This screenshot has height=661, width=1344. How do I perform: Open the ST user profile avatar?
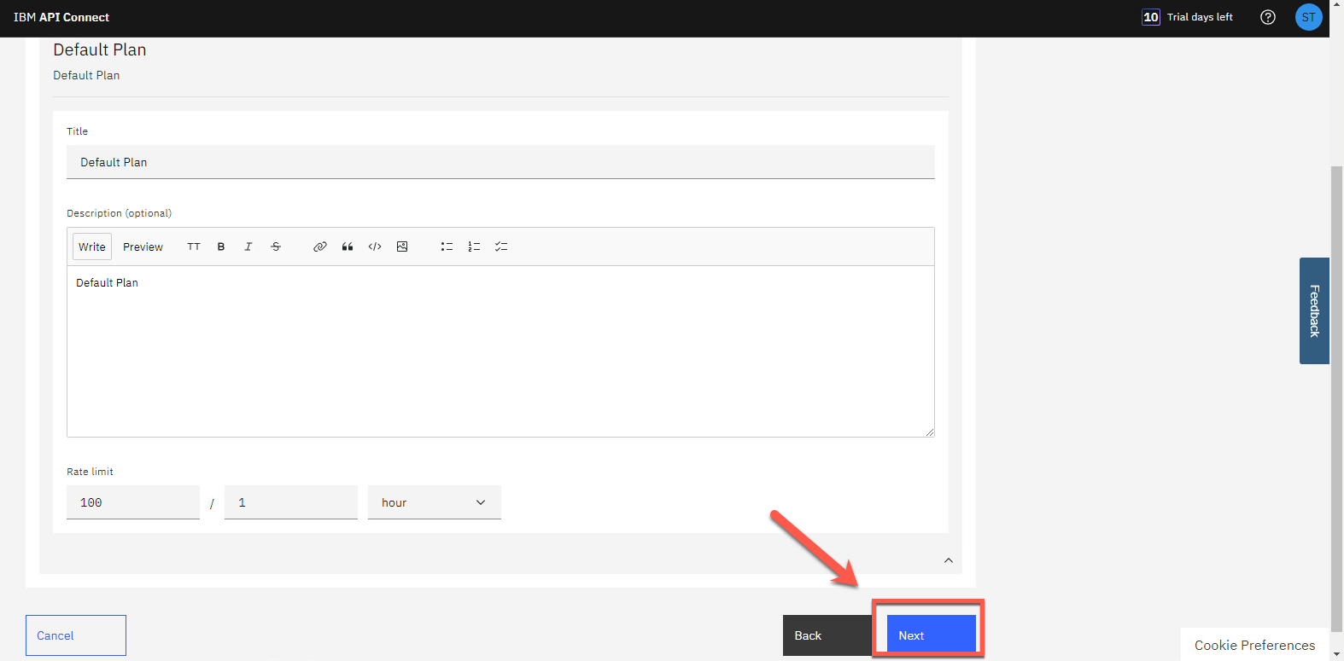tap(1308, 17)
